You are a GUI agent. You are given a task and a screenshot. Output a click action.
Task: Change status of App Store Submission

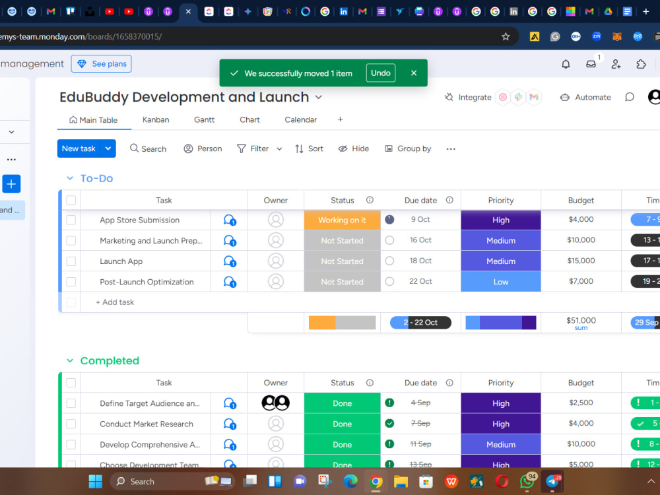click(x=342, y=220)
